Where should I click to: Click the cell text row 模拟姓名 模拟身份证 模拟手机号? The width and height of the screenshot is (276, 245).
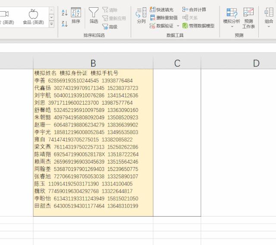76,73
